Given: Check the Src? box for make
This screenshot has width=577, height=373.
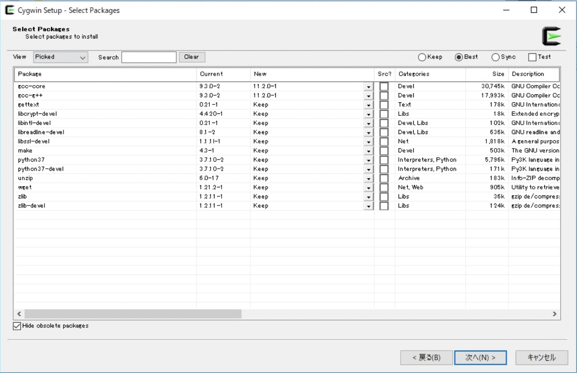Looking at the screenshot, I should (384, 151).
